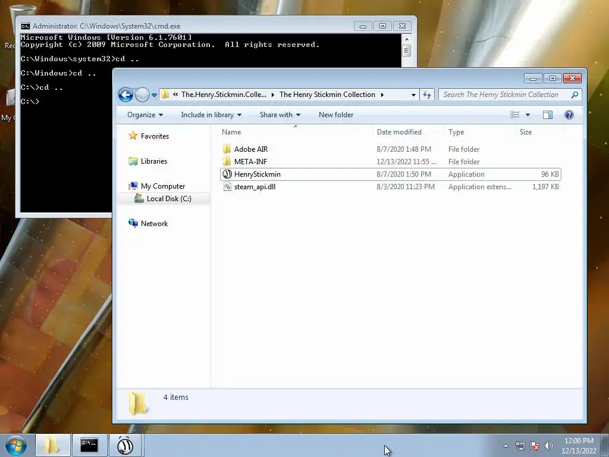The image size is (609, 457).
Task: Click the folder icon in the address bar
Action: tap(165, 95)
